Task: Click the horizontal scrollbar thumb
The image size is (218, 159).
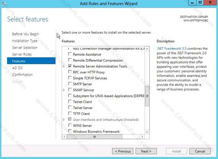Action: [x=94, y=136]
